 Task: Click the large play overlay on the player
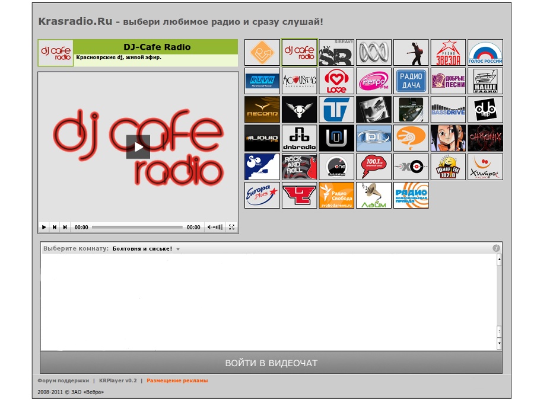(x=138, y=147)
